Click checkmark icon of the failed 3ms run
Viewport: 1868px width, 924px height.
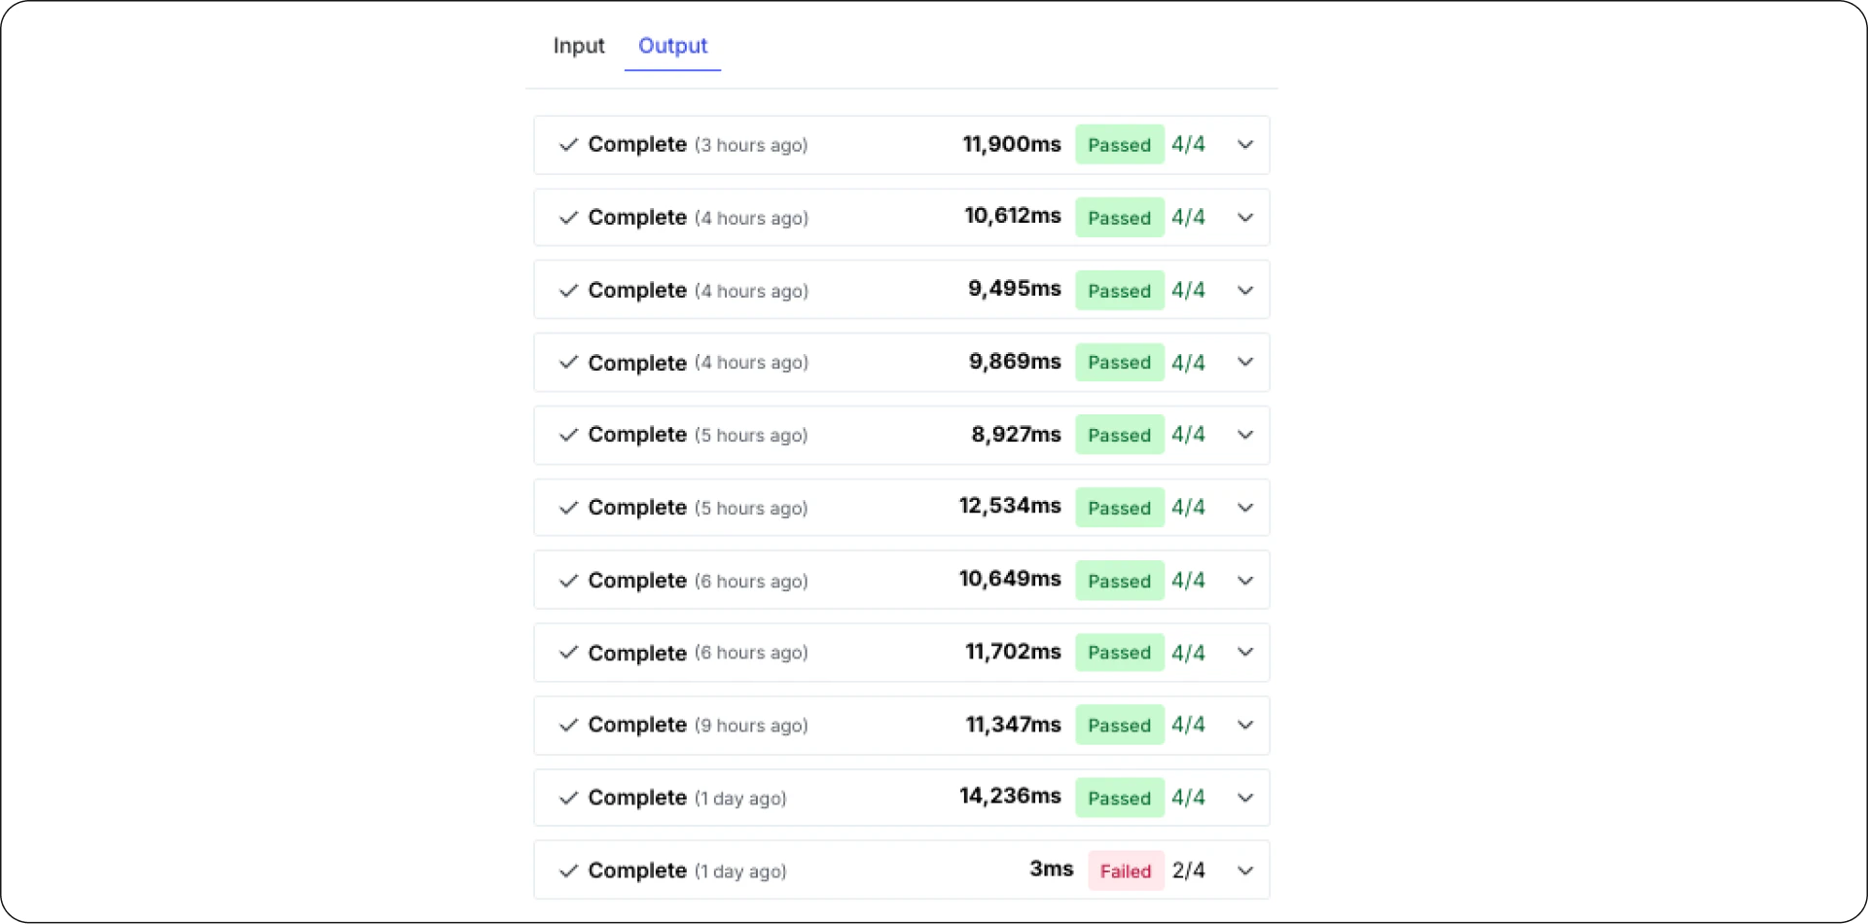(x=568, y=871)
